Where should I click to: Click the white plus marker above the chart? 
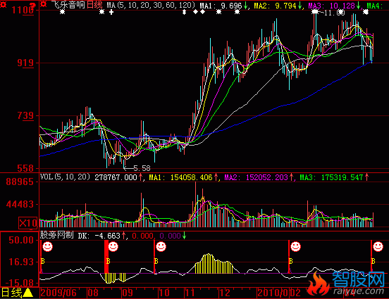pos(111,12)
